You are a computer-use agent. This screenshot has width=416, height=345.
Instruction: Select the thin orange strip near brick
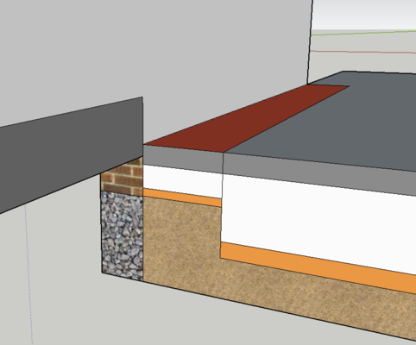tap(182, 198)
